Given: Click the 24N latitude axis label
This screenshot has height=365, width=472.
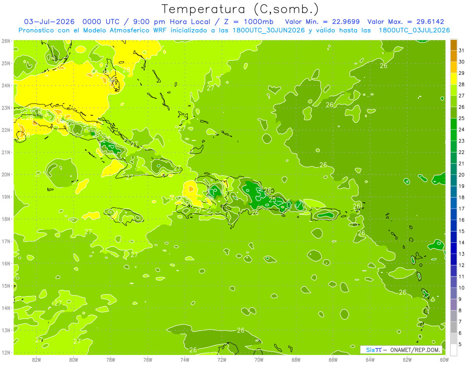Looking at the screenshot, I should (6, 85).
